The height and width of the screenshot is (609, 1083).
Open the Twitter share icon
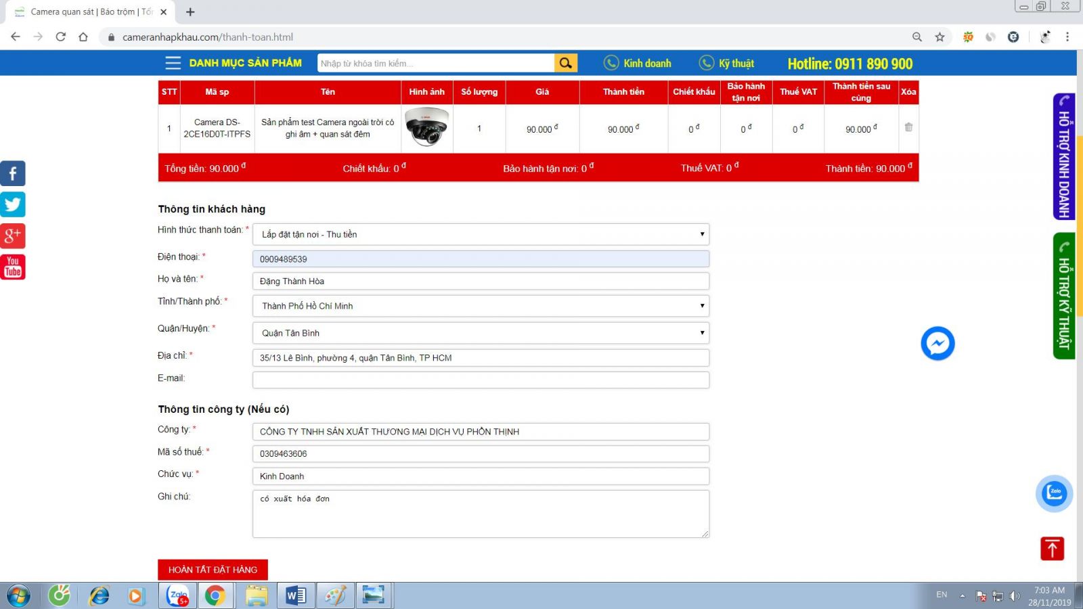(x=13, y=204)
